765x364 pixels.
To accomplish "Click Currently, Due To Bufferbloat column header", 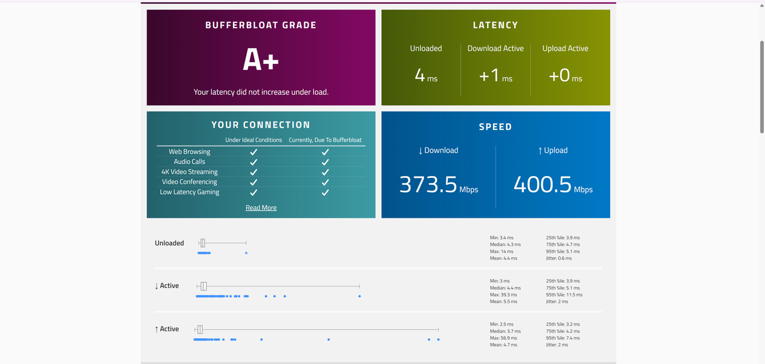I will (x=325, y=140).
